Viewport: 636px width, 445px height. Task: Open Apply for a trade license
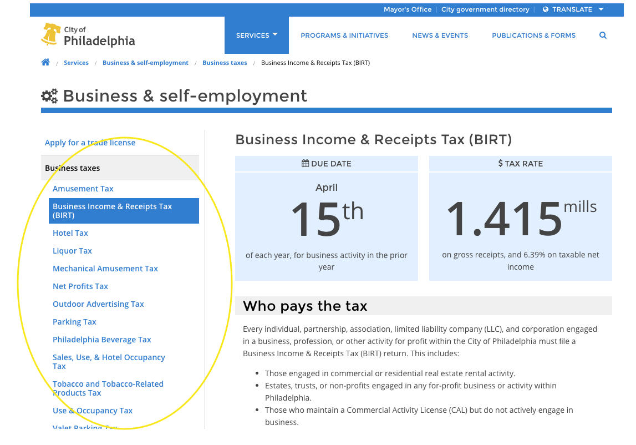(90, 143)
